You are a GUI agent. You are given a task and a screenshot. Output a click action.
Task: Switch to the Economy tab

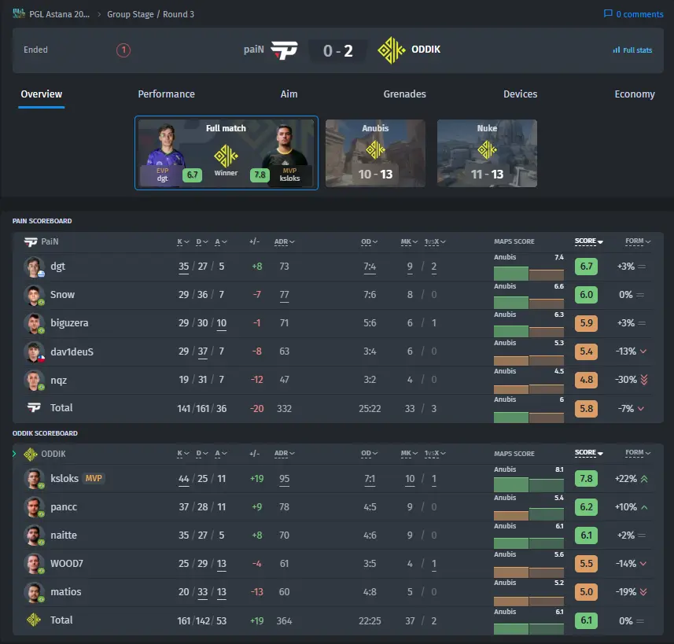(635, 94)
